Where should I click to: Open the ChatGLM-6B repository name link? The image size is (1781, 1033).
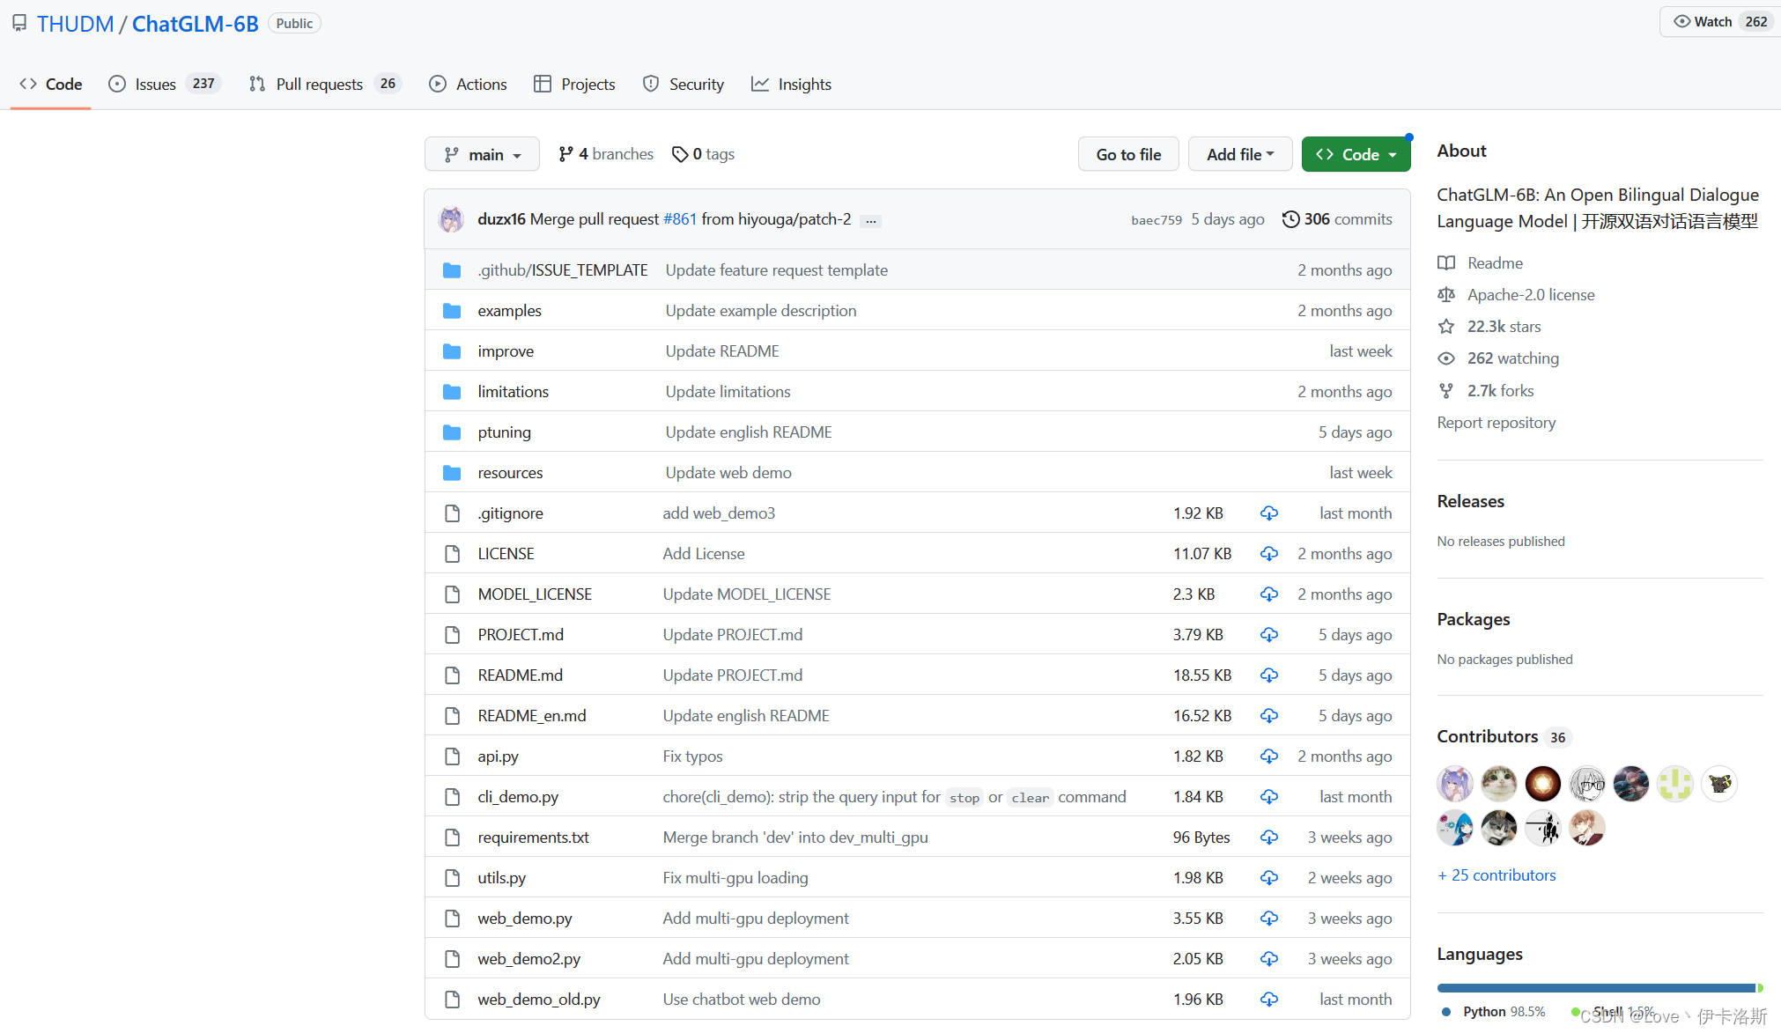196,24
